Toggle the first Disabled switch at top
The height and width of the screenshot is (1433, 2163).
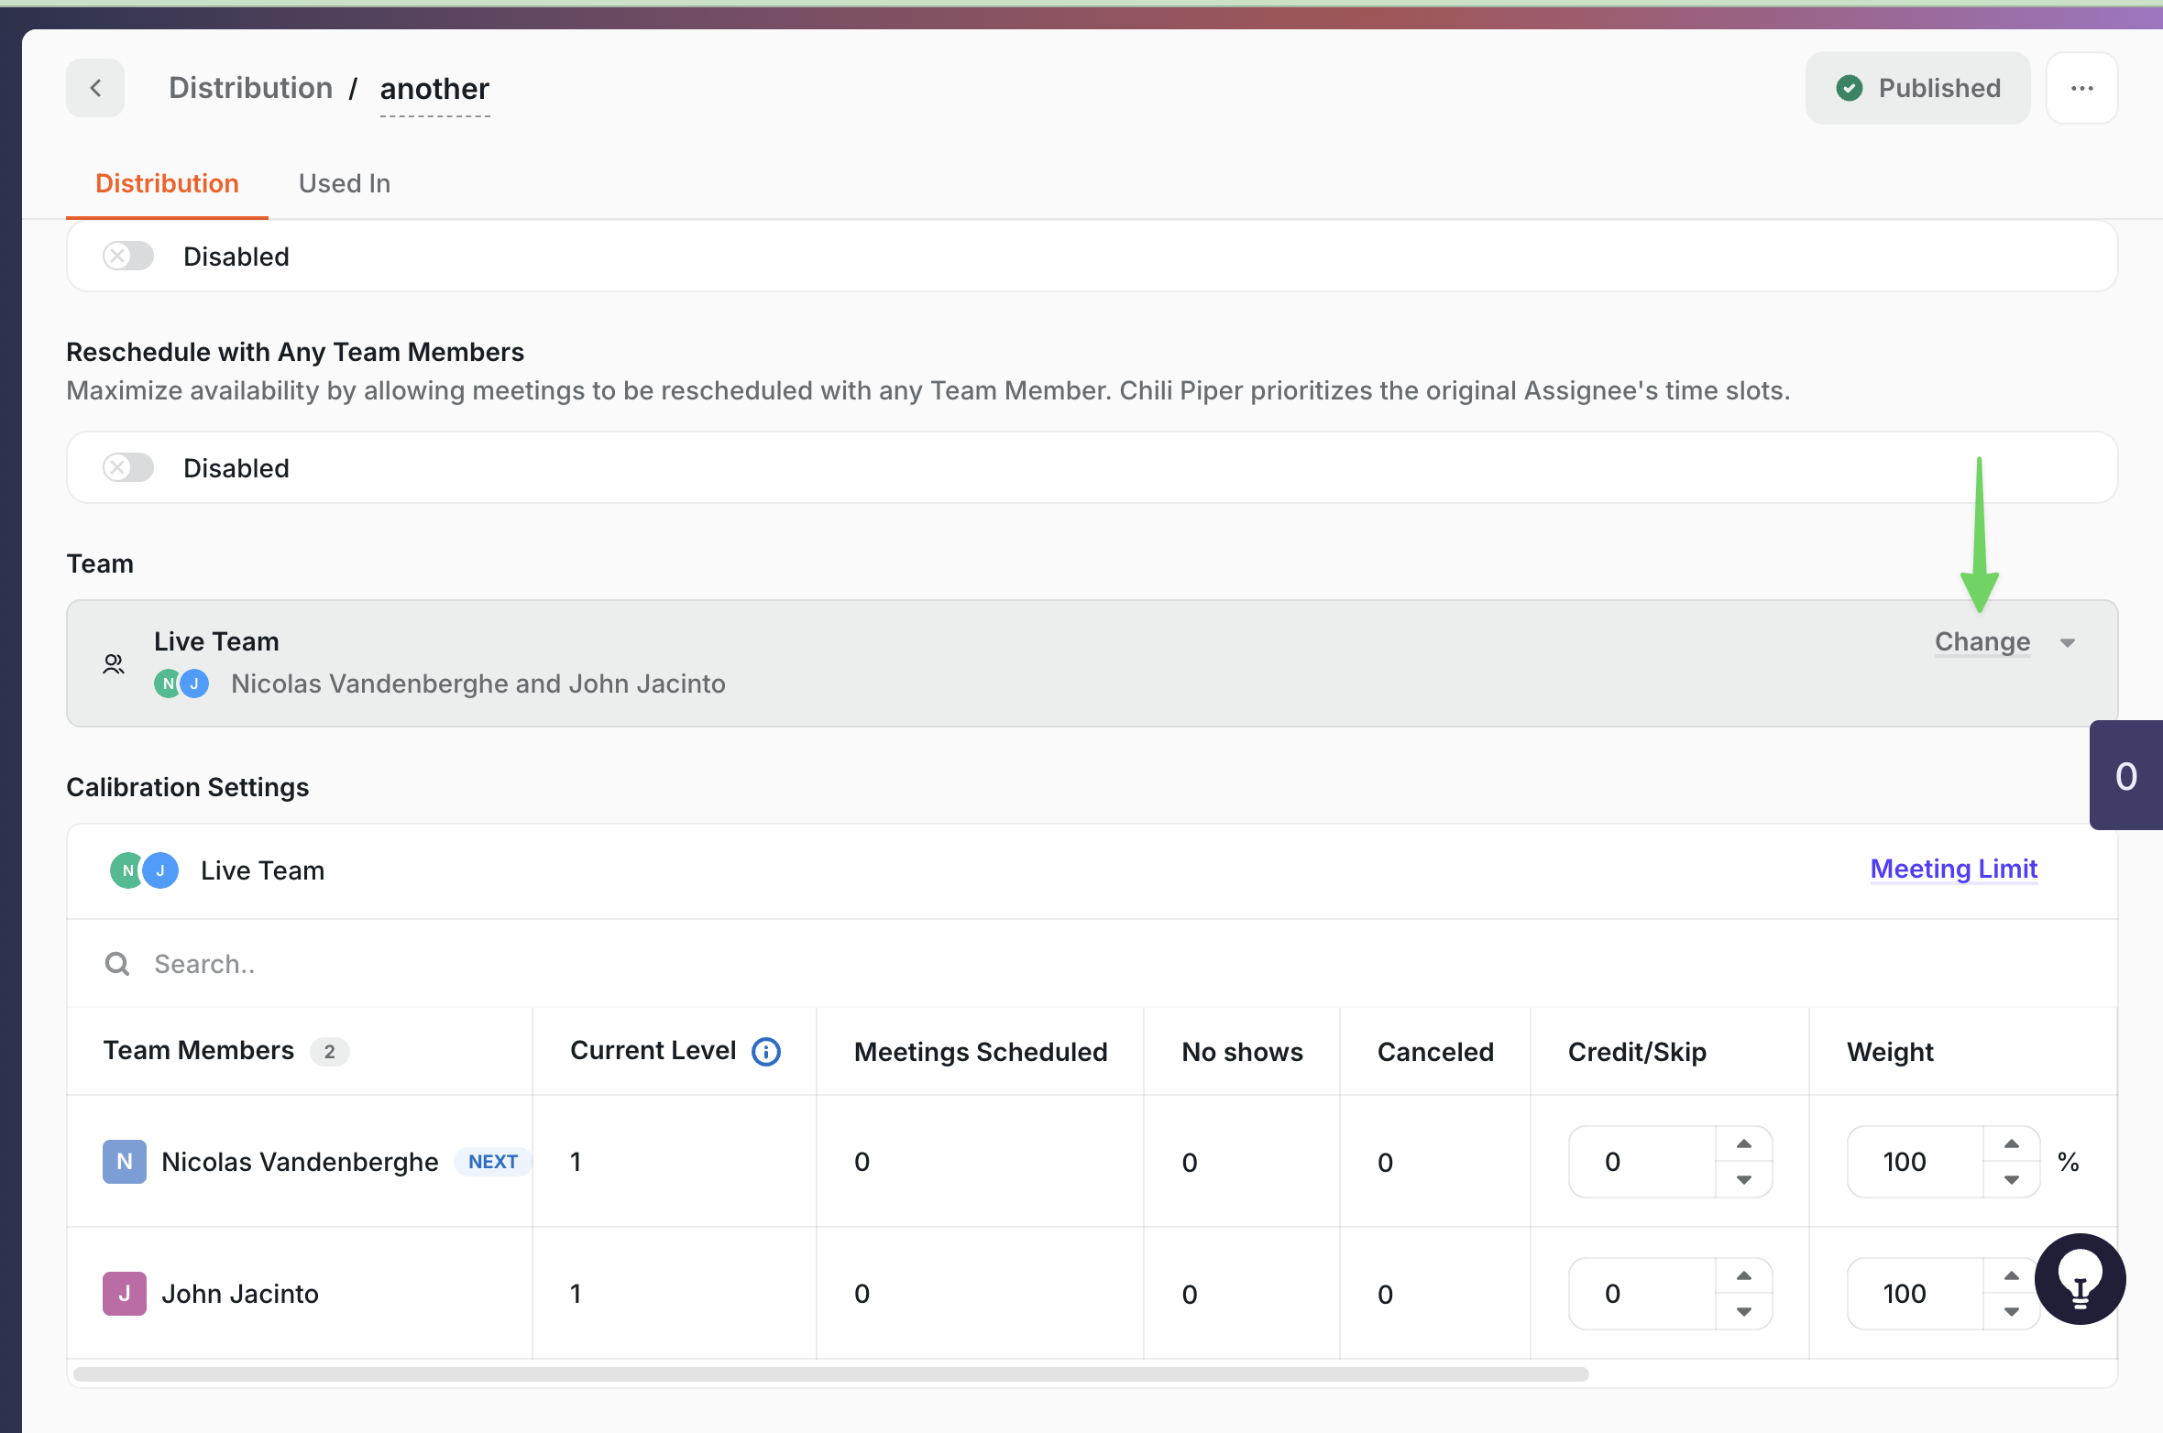click(128, 256)
